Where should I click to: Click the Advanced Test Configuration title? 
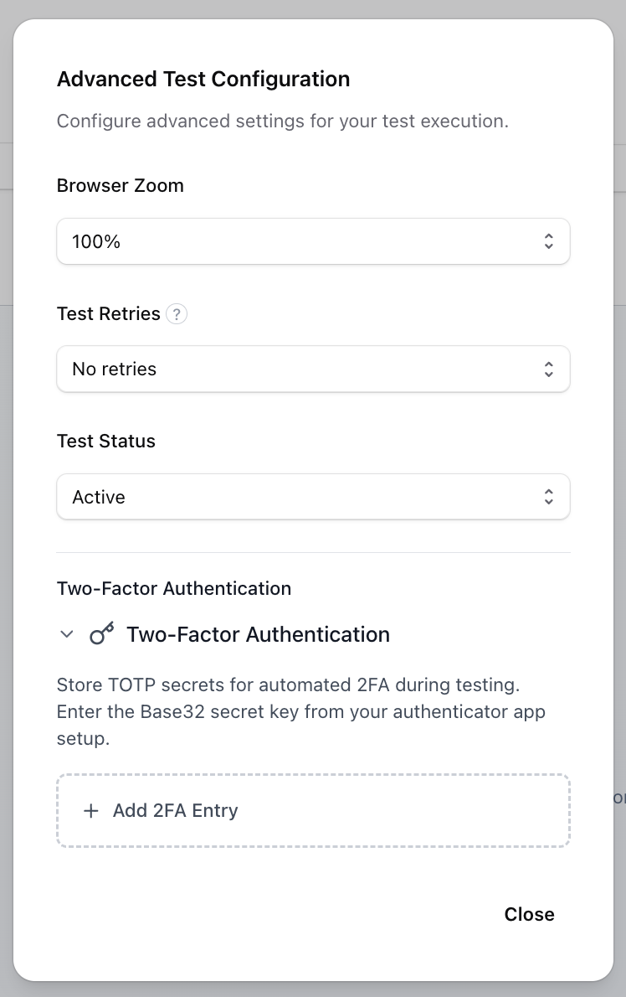(x=203, y=79)
